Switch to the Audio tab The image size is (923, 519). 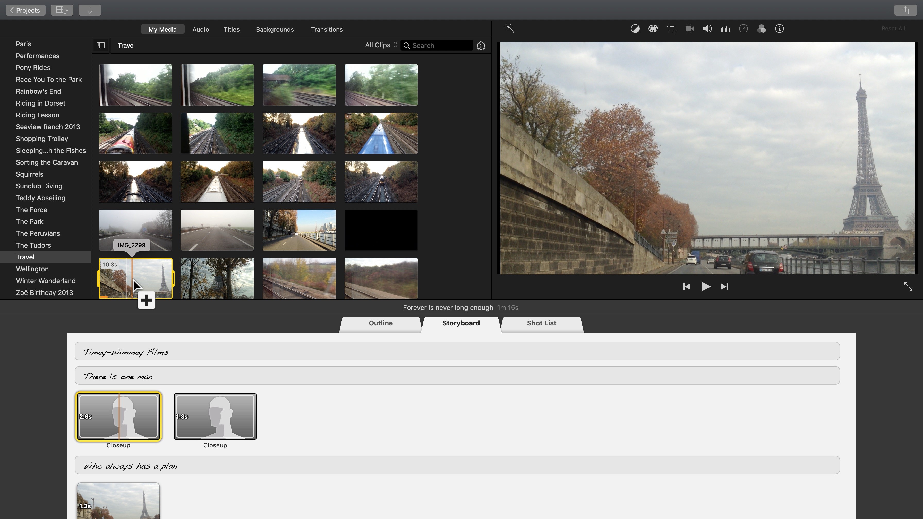pyautogui.click(x=201, y=29)
